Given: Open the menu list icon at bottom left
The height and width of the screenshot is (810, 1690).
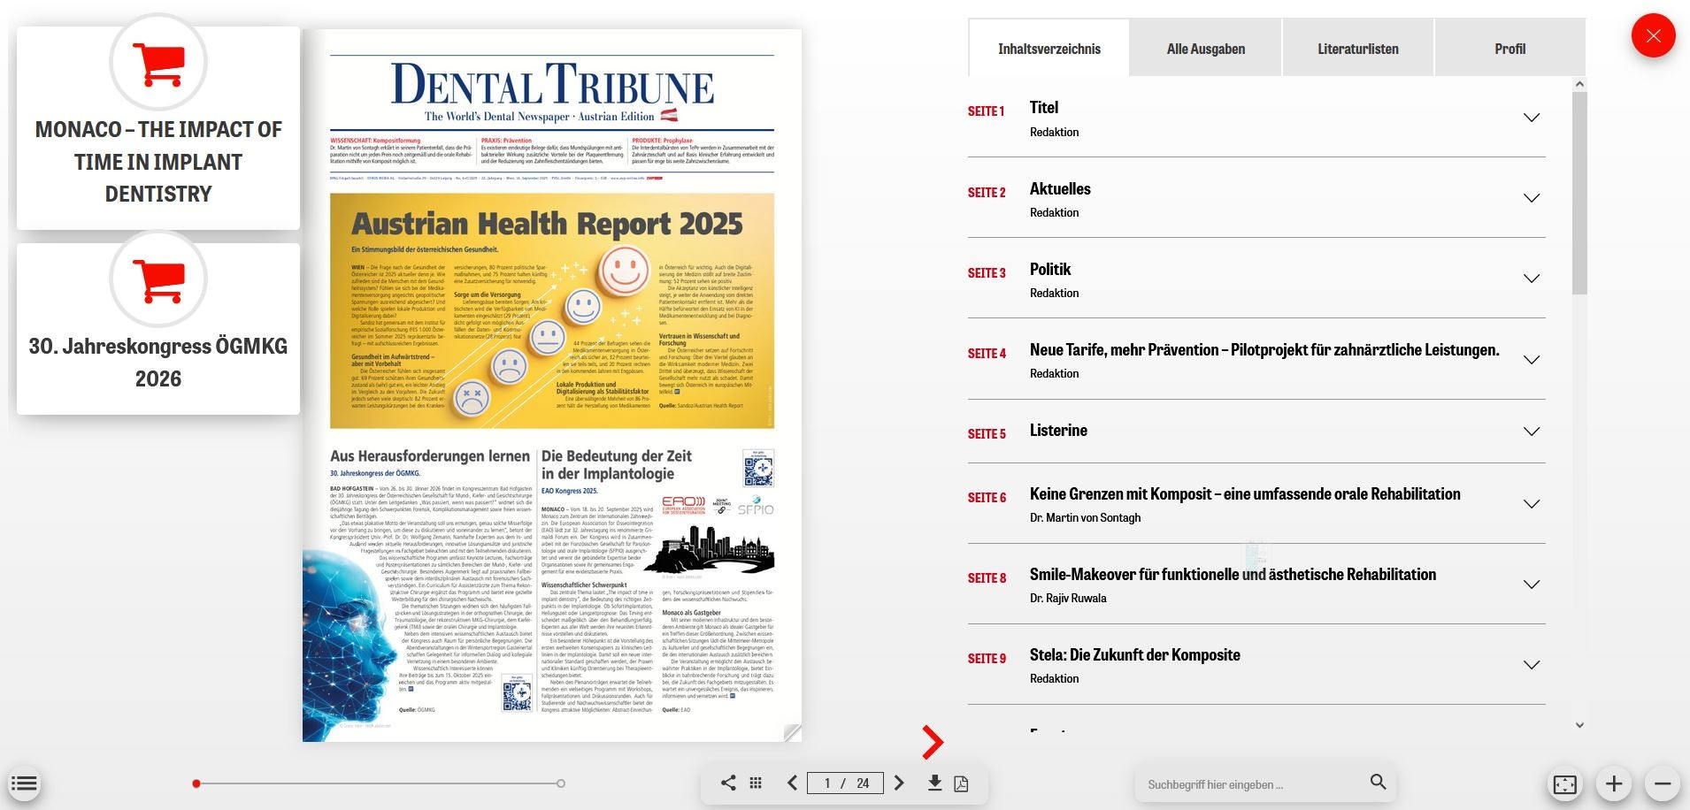Looking at the screenshot, I should pyautogui.click(x=25, y=783).
